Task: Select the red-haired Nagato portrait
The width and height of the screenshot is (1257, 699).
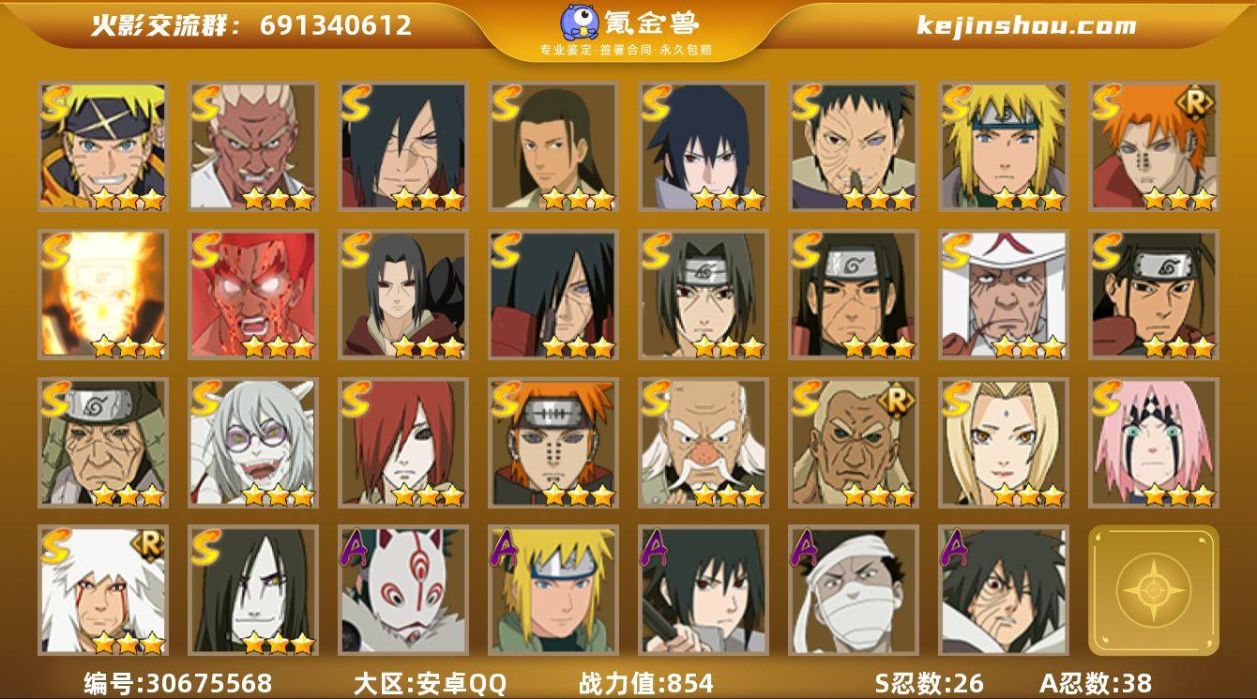Action: click(402, 442)
